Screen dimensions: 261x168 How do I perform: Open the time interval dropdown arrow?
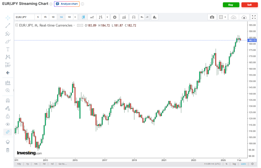(75, 17)
